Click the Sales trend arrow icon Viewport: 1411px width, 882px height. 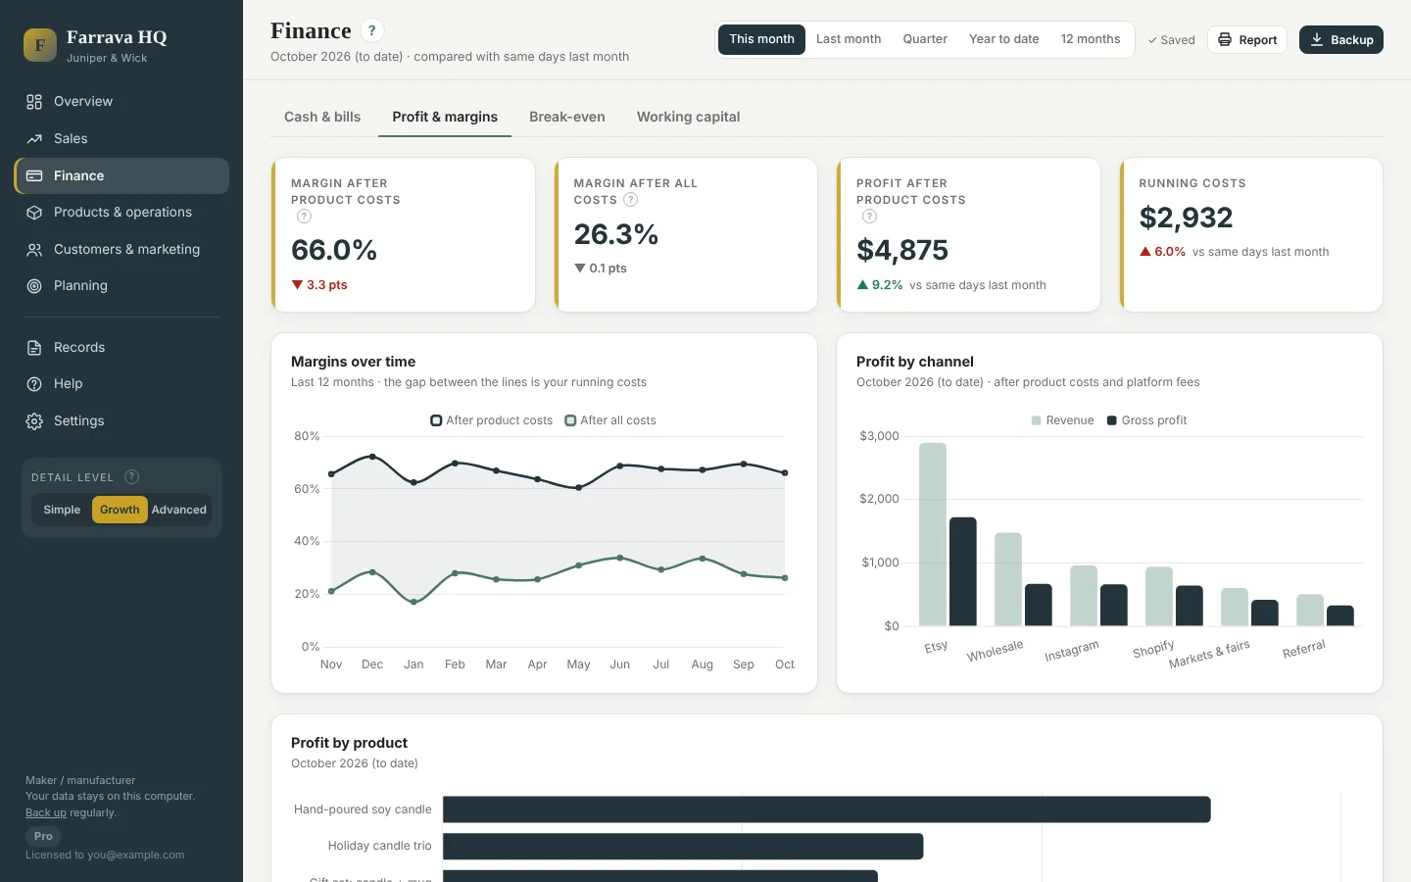(x=34, y=139)
